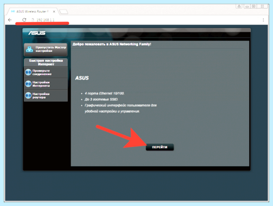273x206 pixels.
Task: Open step 3 Настройка роутера
Action: point(46,95)
